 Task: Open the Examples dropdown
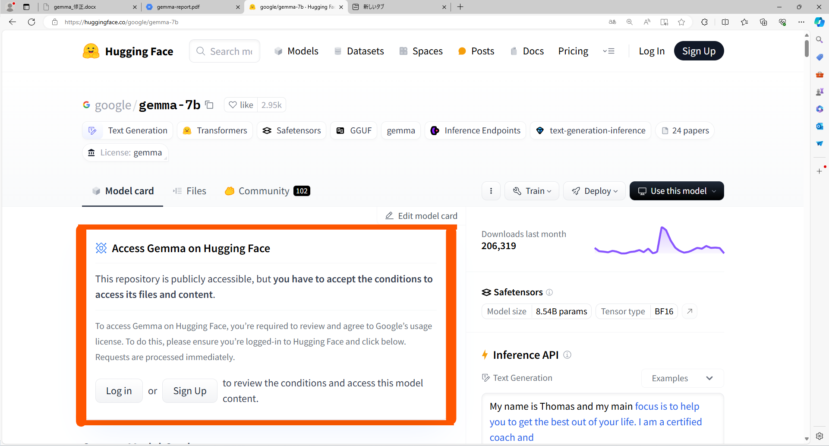pos(682,378)
